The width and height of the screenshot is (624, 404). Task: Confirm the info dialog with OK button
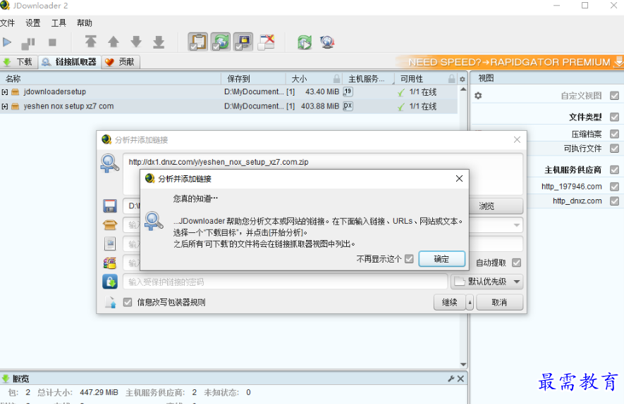point(441,259)
